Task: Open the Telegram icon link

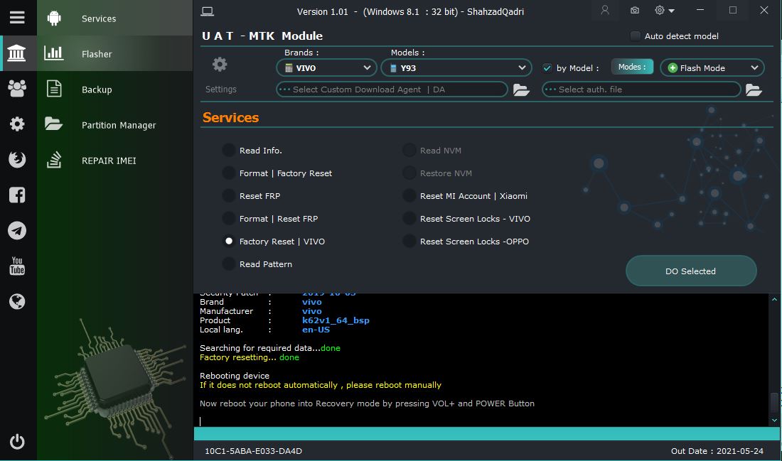Action: tap(17, 230)
